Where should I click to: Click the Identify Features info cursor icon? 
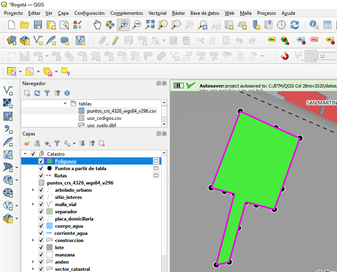click(314, 25)
